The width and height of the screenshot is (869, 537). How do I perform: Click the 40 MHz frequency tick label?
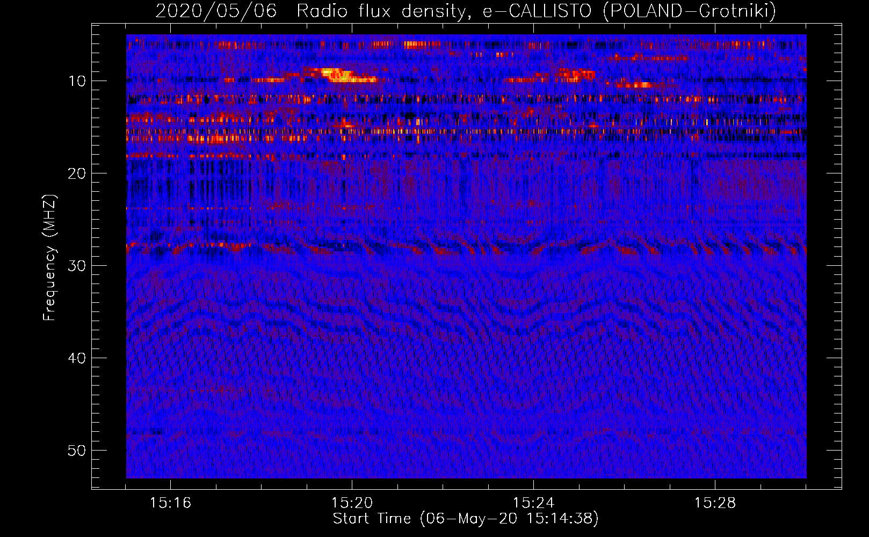[x=77, y=358]
